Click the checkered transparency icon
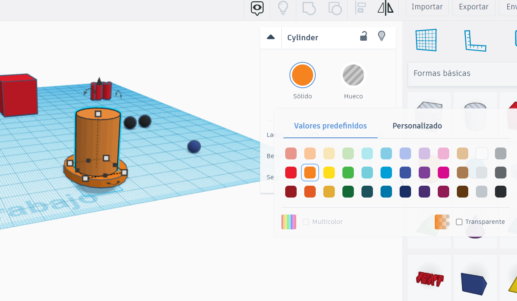The width and height of the screenshot is (517, 301). [x=442, y=222]
